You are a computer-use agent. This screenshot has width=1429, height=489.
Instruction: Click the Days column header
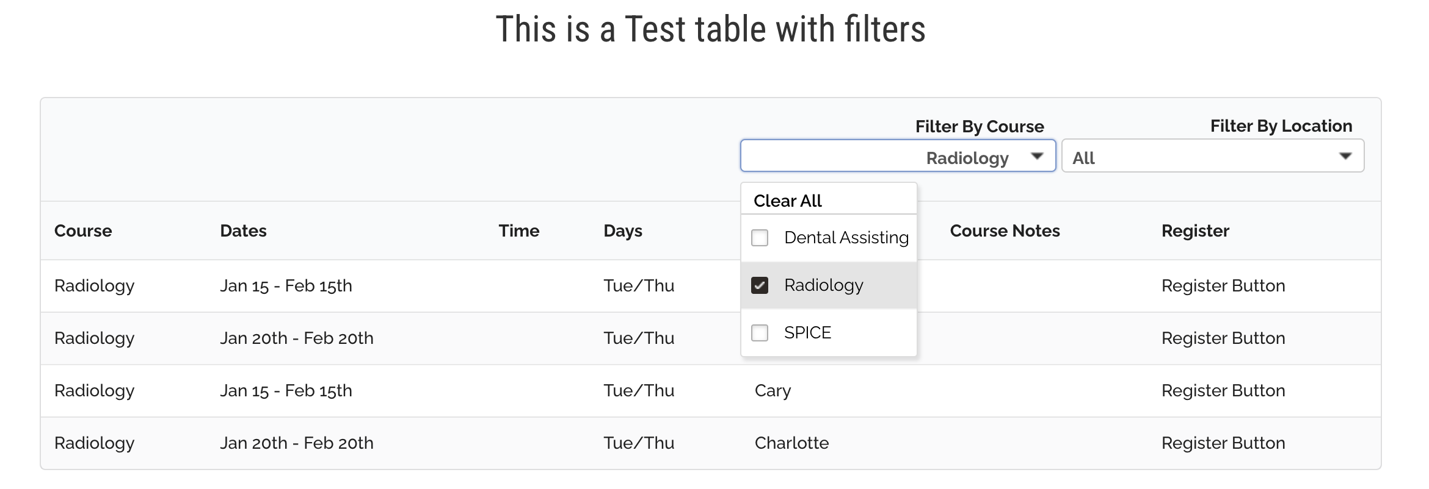click(x=622, y=231)
